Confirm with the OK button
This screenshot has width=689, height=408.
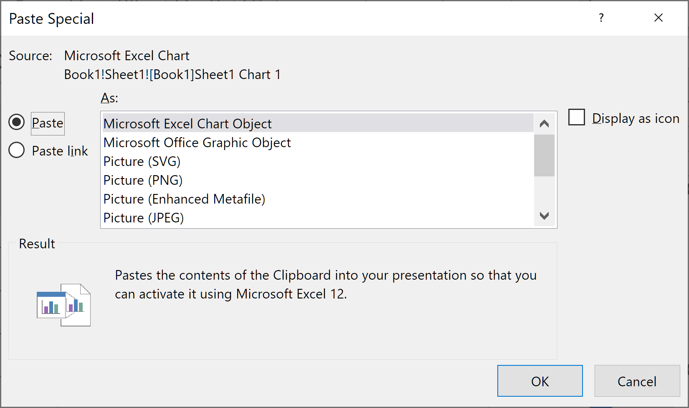(540, 381)
